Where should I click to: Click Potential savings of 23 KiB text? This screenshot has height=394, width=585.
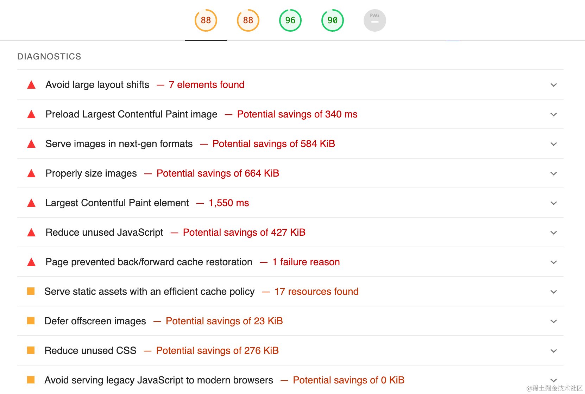(x=224, y=321)
